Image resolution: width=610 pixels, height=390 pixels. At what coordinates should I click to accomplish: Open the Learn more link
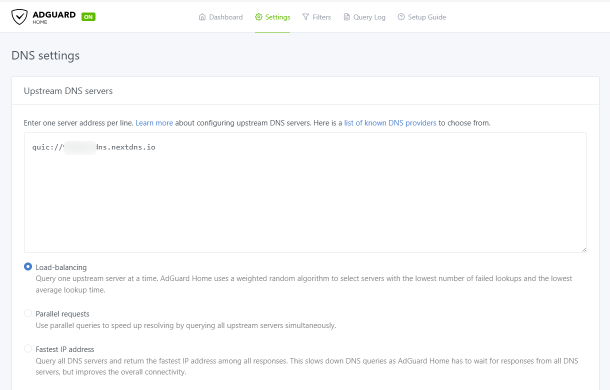pyautogui.click(x=154, y=123)
